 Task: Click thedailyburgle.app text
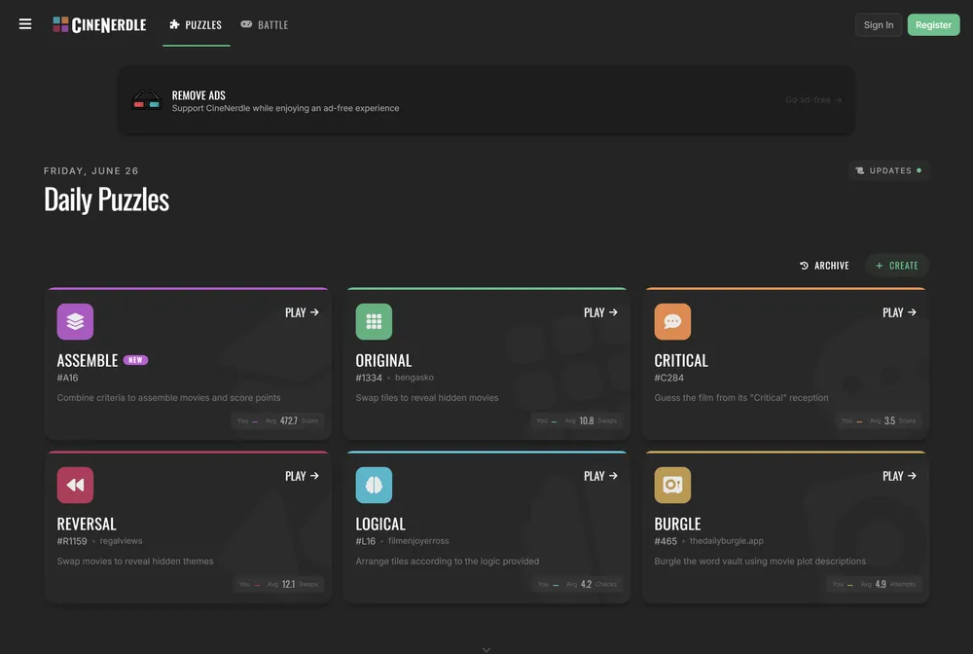point(726,541)
